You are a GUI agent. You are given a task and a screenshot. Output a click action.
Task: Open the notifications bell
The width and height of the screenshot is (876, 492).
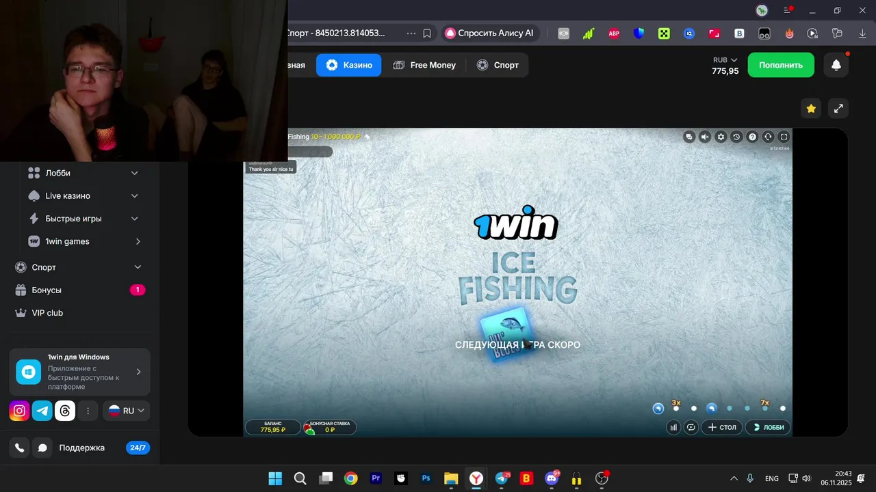point(836,65)
